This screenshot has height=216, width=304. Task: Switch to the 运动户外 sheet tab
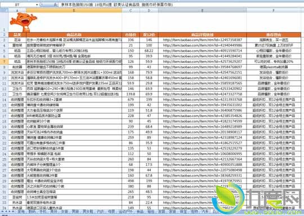(x=126, y=211)
